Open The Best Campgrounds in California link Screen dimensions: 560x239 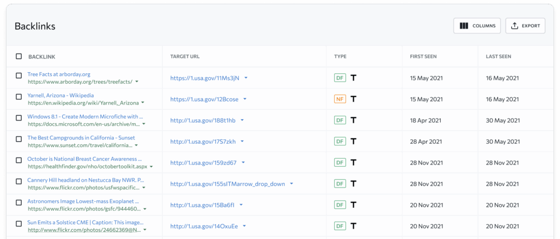[81, 137]
